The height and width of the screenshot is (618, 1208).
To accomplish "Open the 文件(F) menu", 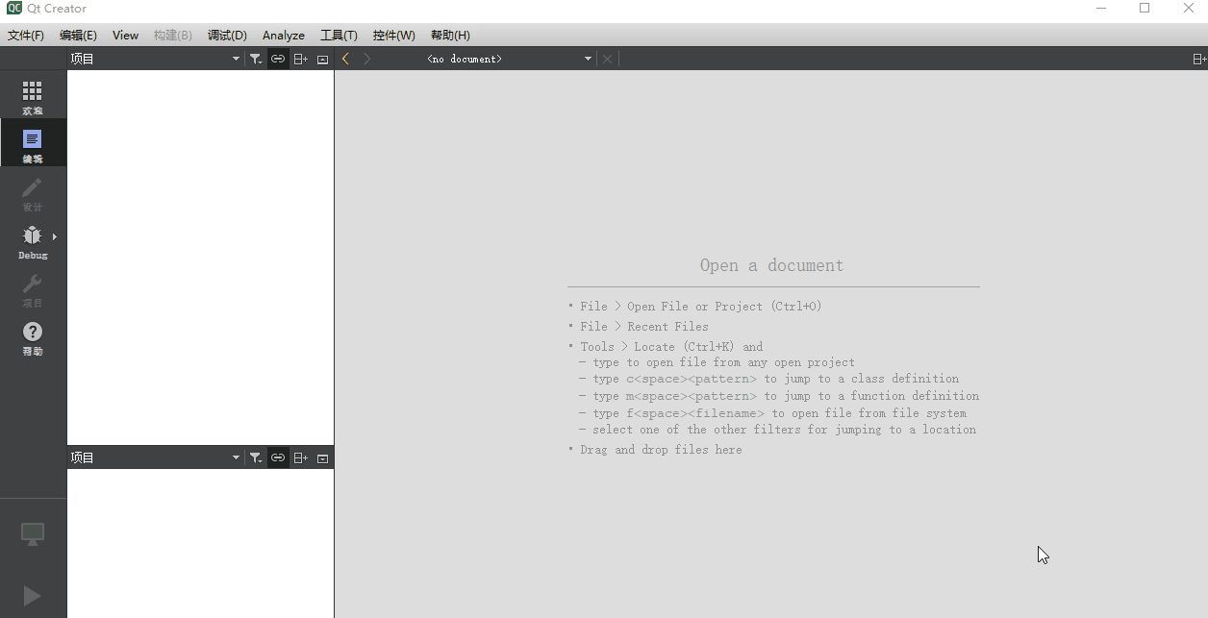I will point(26,35).
